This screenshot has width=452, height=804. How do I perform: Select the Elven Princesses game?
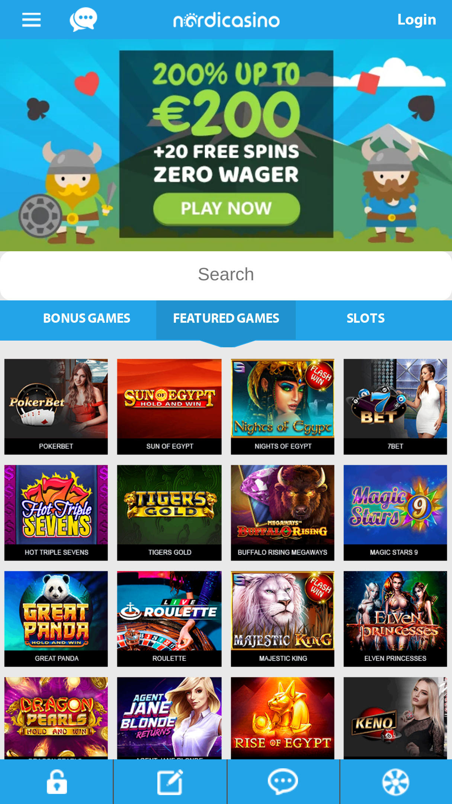coord(395,619)
